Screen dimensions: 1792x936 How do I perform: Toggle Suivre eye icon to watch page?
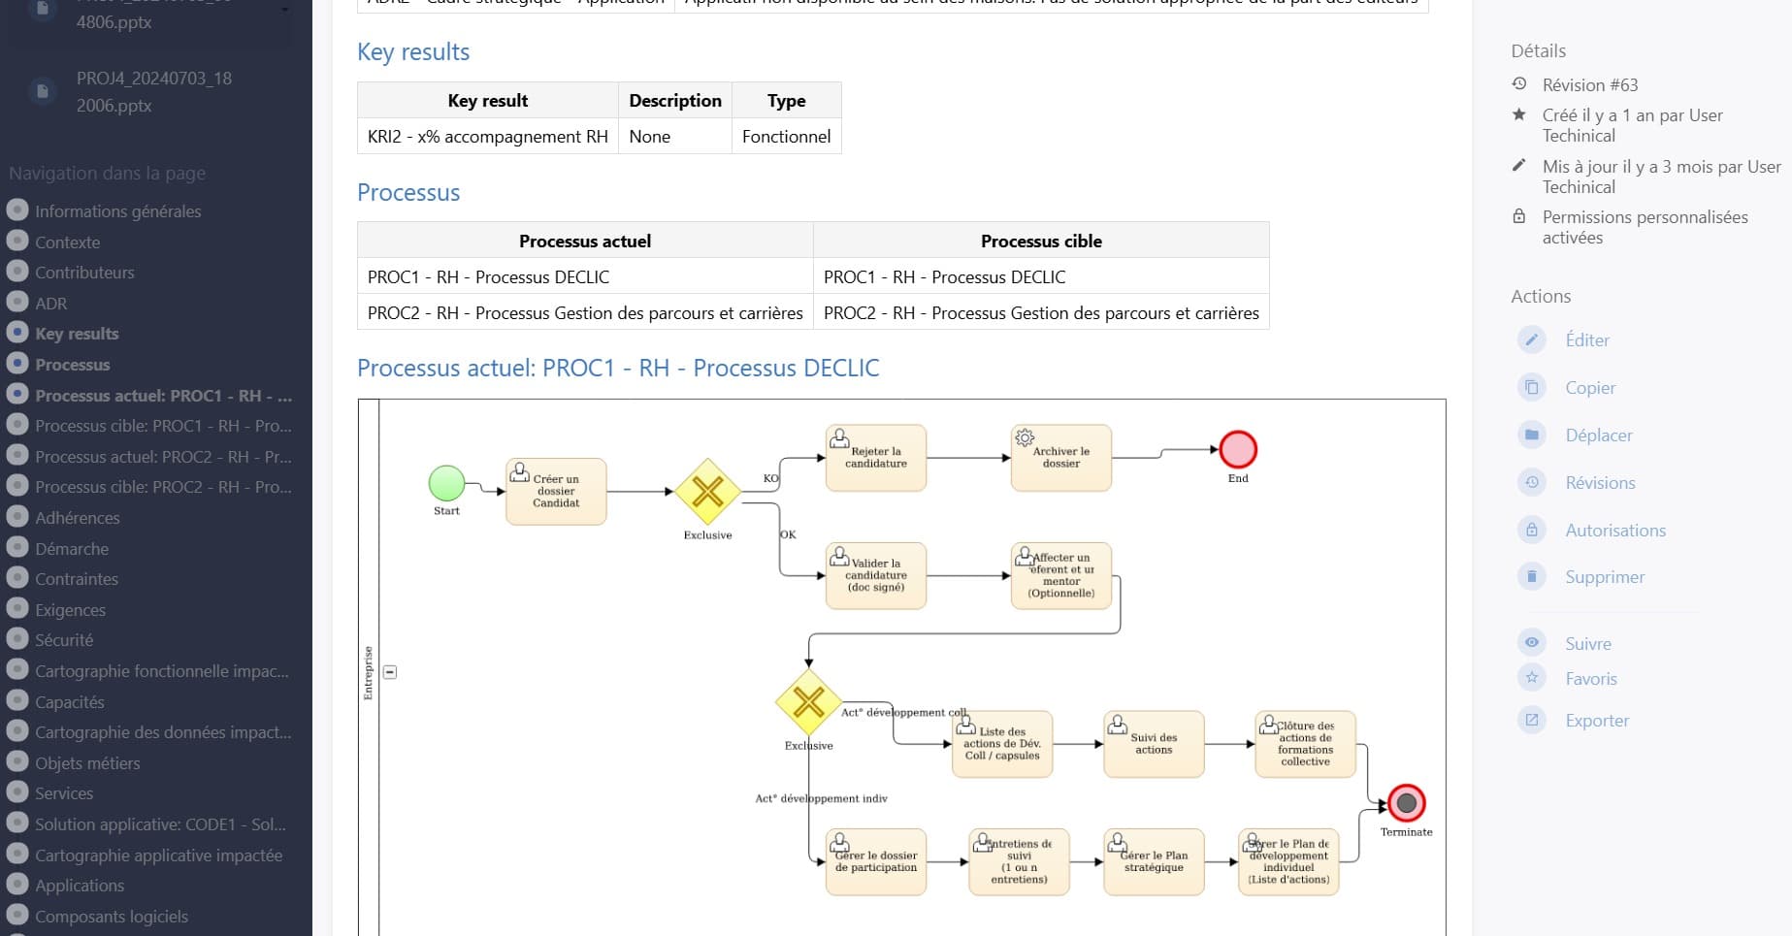point(1531,642)
